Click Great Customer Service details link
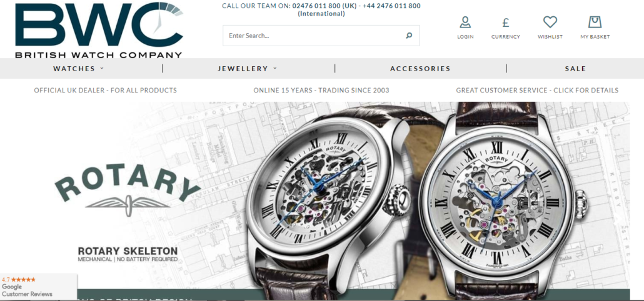The width and height of the screenshot is (644, 301). 537,90
